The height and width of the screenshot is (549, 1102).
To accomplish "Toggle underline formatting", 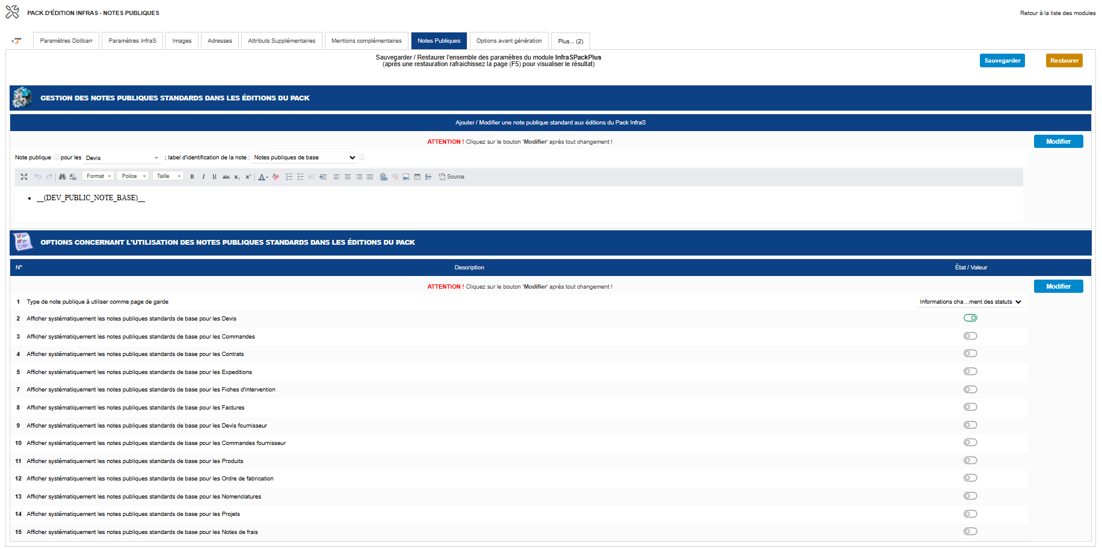I will [214, 177].
